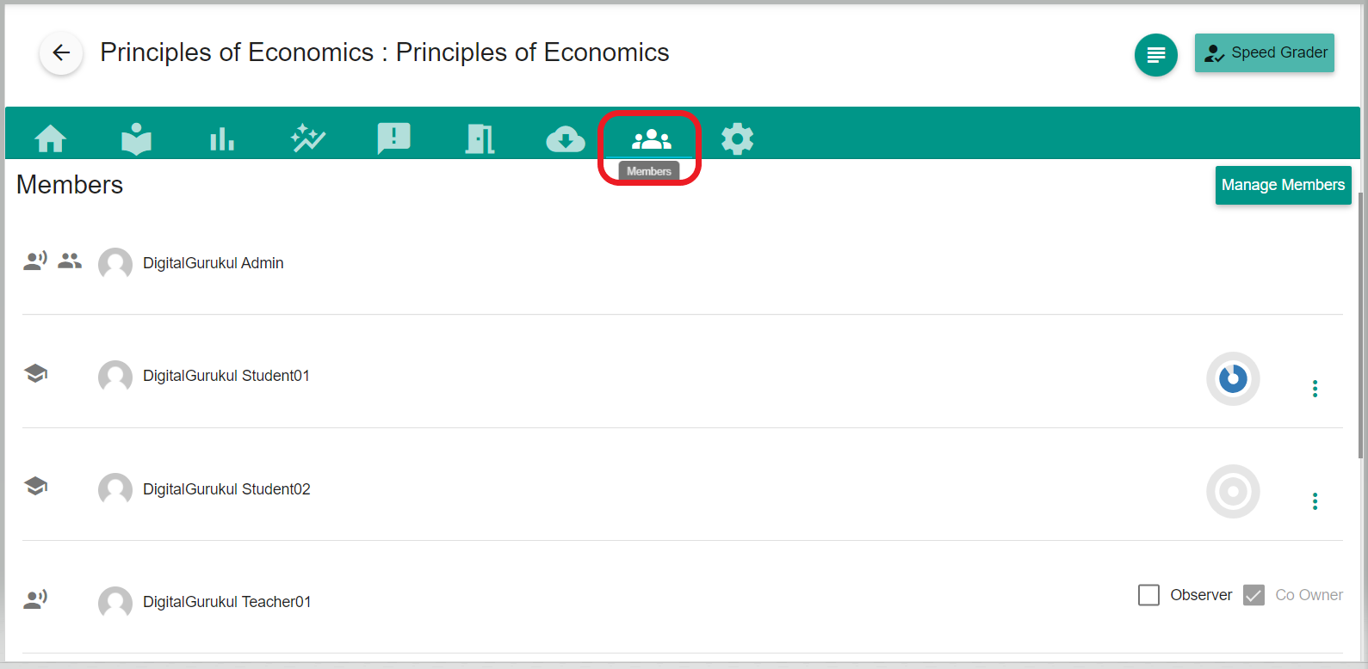Toggle the Co Owner checkbox for Teacher01
Image resolution: width=1368 pixels, height=669 pixels.
tap(1254, 595)
